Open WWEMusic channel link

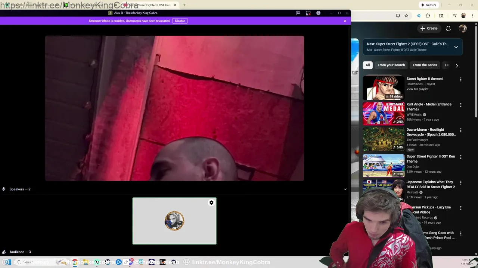coord(415,115)
